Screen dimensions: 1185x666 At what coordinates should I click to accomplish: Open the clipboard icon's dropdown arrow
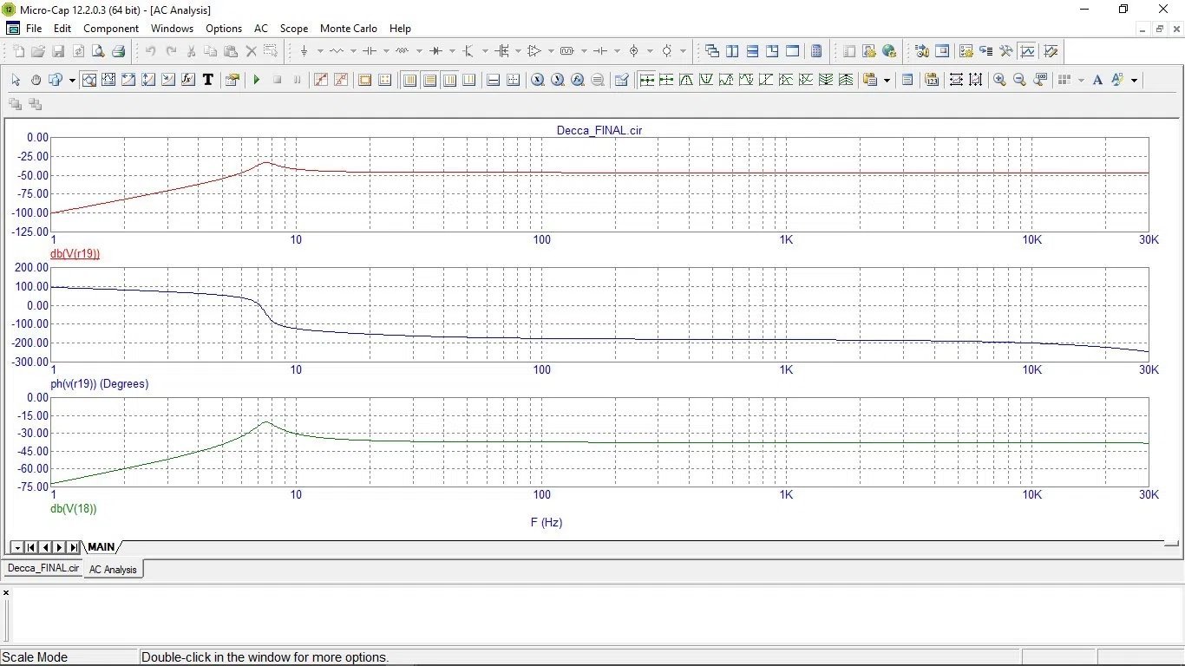887,80
